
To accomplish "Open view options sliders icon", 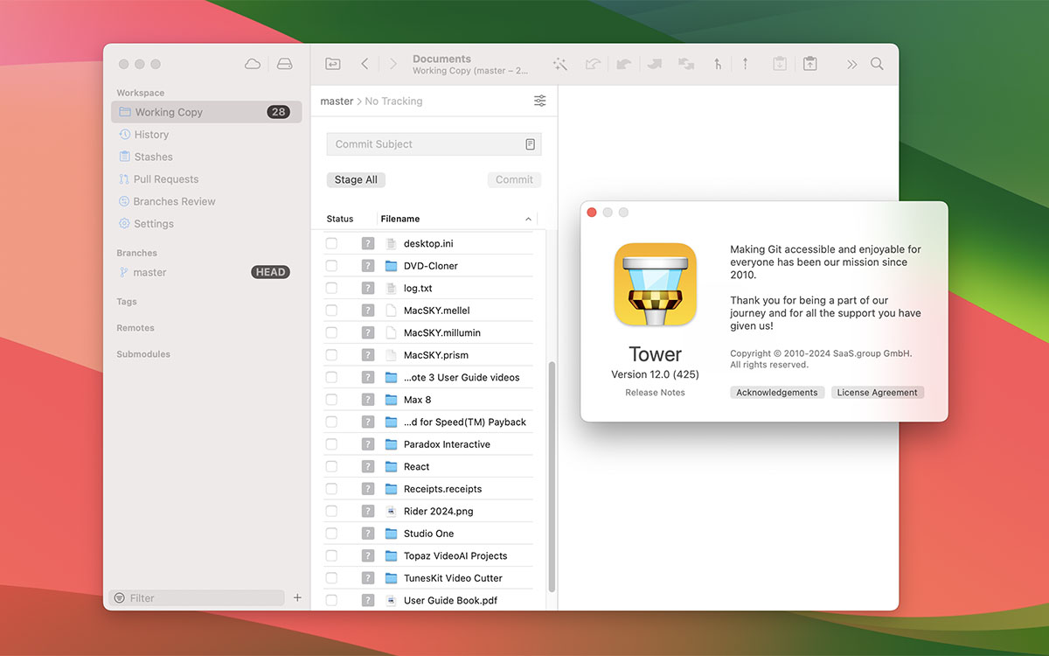I will point(540,101).
